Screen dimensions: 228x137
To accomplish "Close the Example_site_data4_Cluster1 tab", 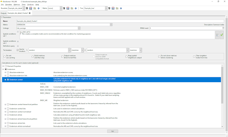I will [30, 13].
